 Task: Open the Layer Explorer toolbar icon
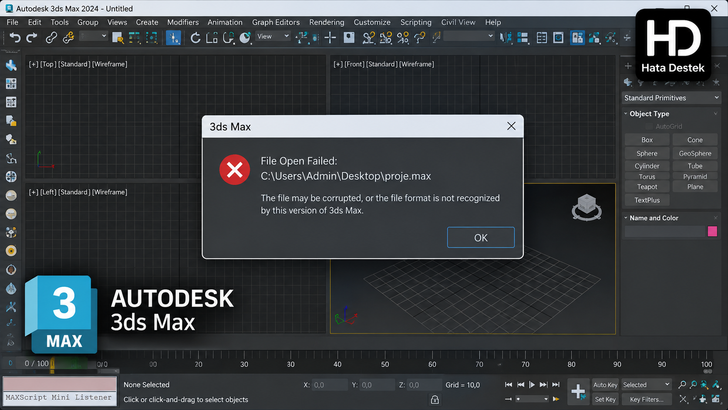pyautogui.click(x=558, y=38)
